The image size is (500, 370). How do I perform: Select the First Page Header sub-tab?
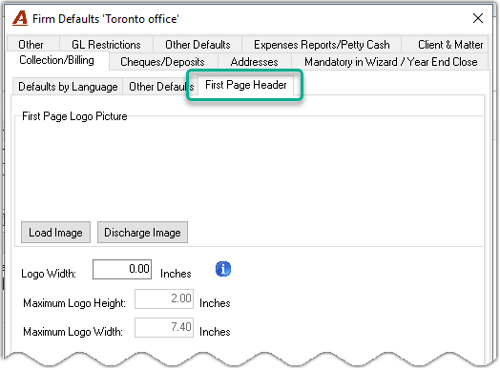click(x=246, y=85)
